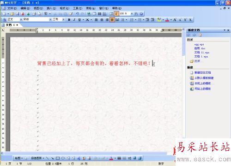Image resolution: width=231 pixels, height=166 pixels.
Task: Open the 文件 File menu
Action: (x=12, y=8)
